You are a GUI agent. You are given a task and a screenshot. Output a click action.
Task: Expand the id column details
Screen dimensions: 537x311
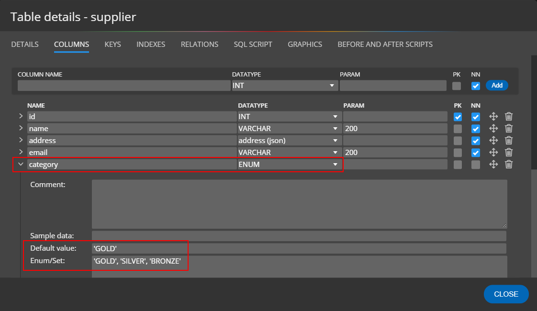(x=20, y=116)
